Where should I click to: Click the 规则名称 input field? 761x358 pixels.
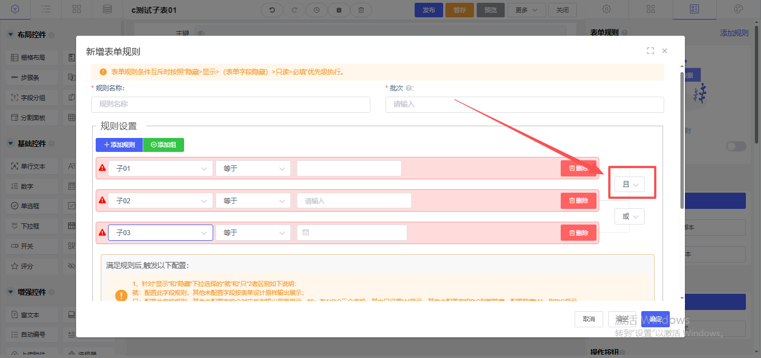pos(231,104)
